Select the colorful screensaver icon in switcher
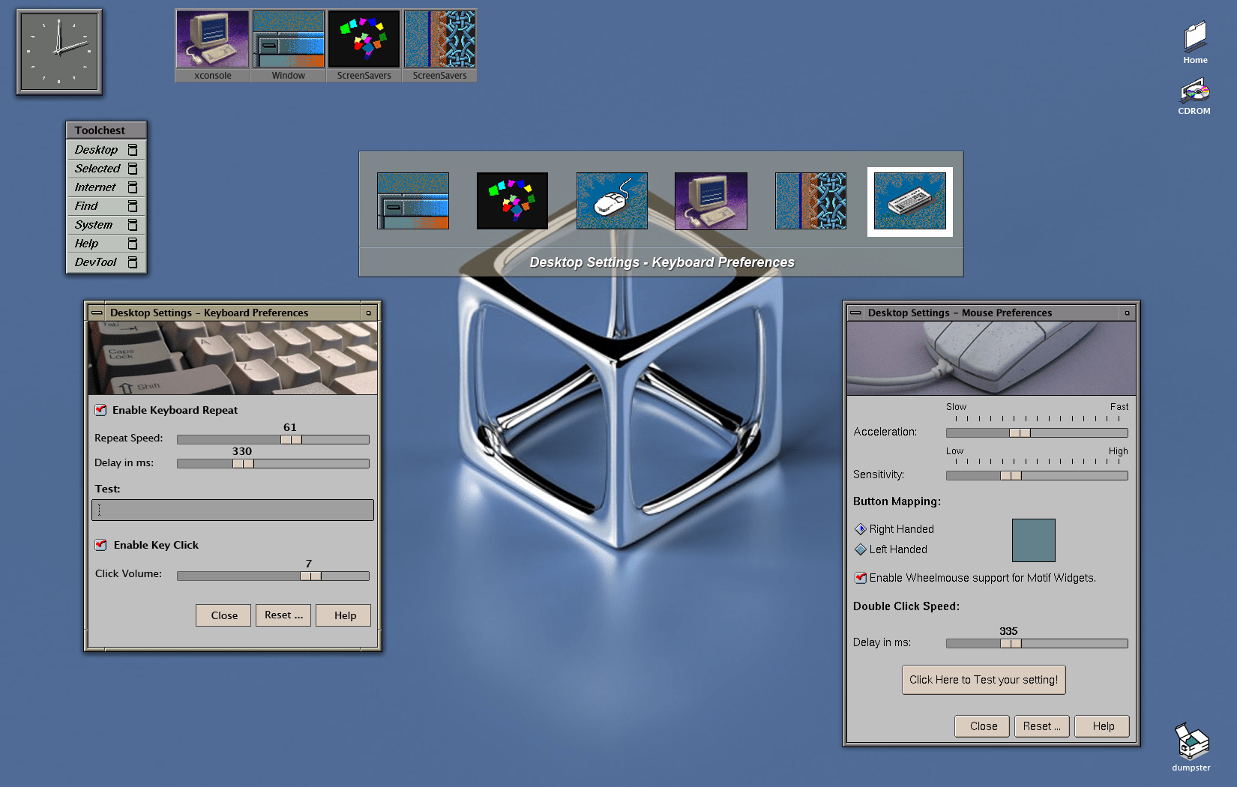The image size is (1237, 787). [512, 201]
